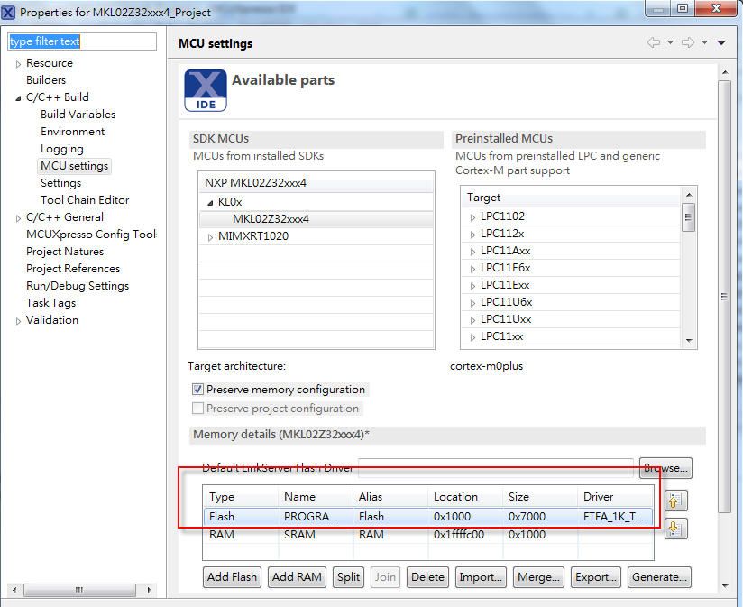Select Task Tags entry

tap(50, 303)
